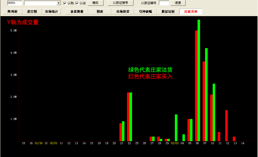Click the active 庄家买卖 tab

tap(191, 12)
